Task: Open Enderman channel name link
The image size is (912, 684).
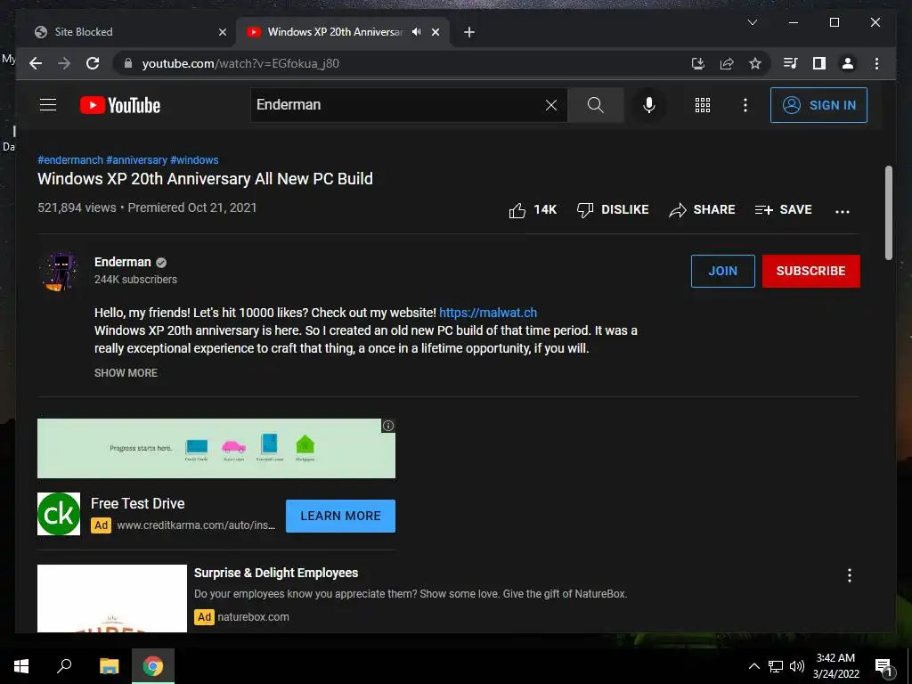Action: click(x=123, y=262)
